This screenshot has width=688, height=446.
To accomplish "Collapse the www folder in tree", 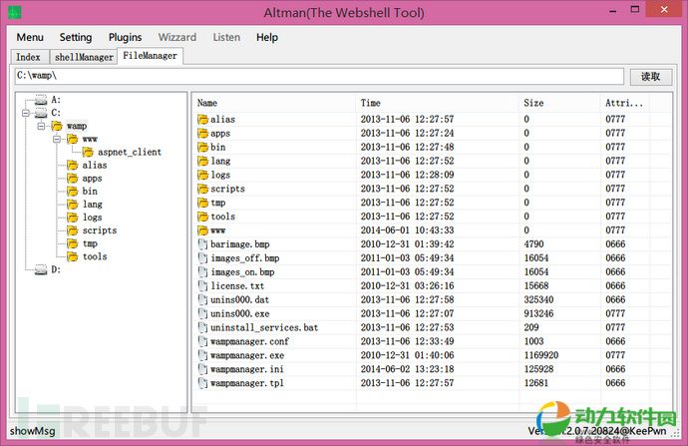I will click(x=58, y=140).
